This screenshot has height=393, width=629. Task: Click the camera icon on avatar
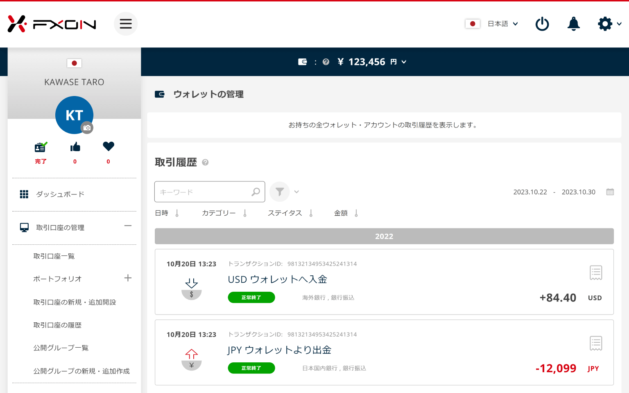87,128
